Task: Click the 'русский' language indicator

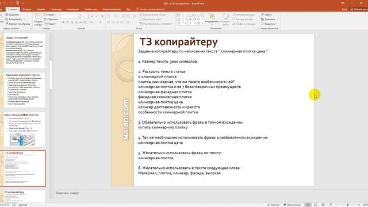Action: pos(23,205)
